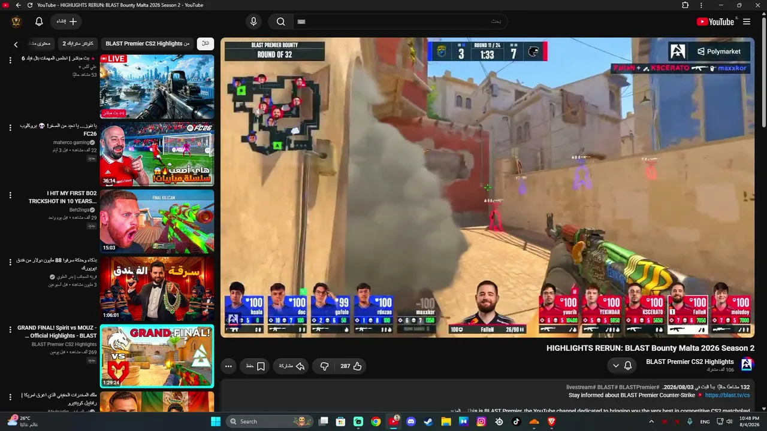
Task: Click the search magnifier button
Action: pyautogui.click(x=280, y=22)
